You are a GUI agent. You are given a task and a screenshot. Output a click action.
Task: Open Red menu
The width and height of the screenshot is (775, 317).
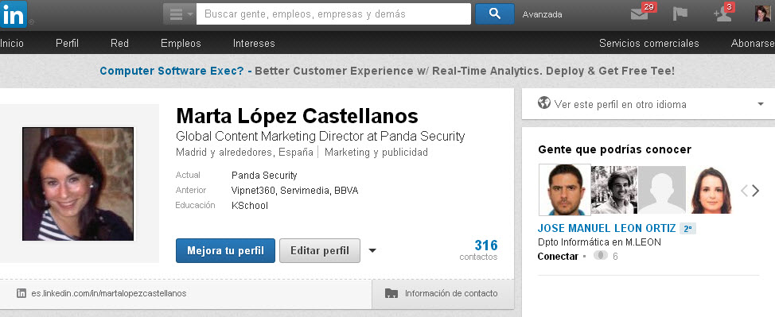click(119, 44)
